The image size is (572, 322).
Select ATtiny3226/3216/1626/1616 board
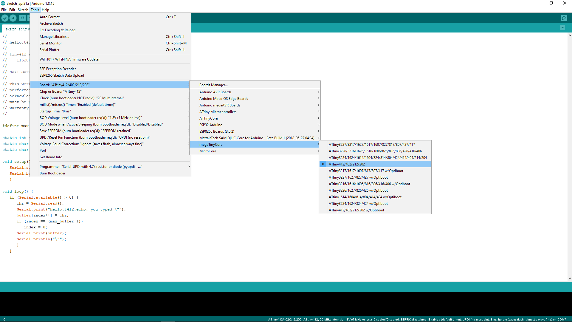click(x=375, y=151)
